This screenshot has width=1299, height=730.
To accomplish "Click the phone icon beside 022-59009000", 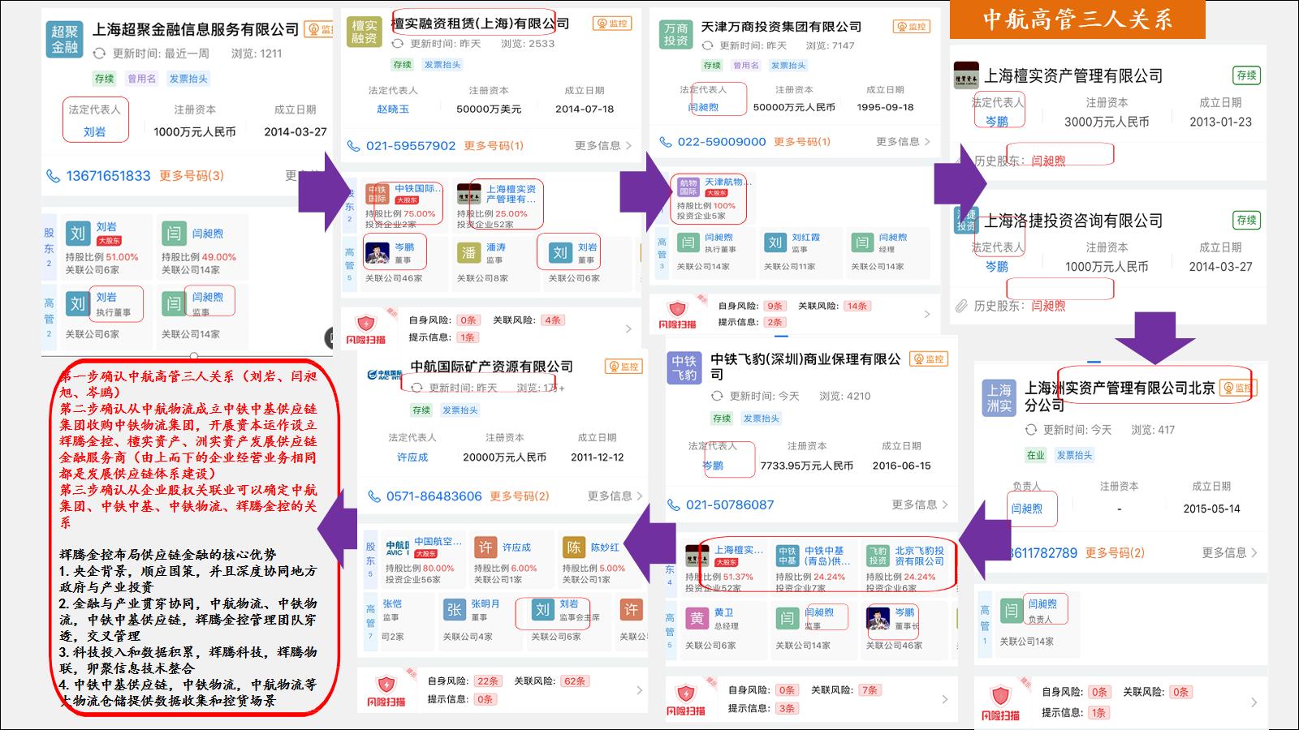I will (667, 141).
